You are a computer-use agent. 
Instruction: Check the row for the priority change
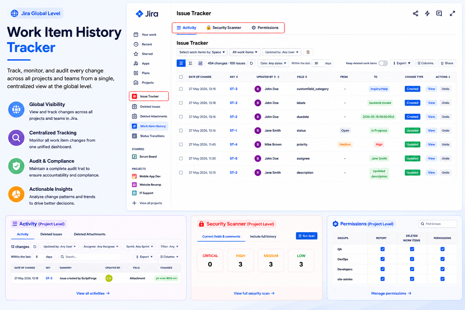(x=181, y=144)
